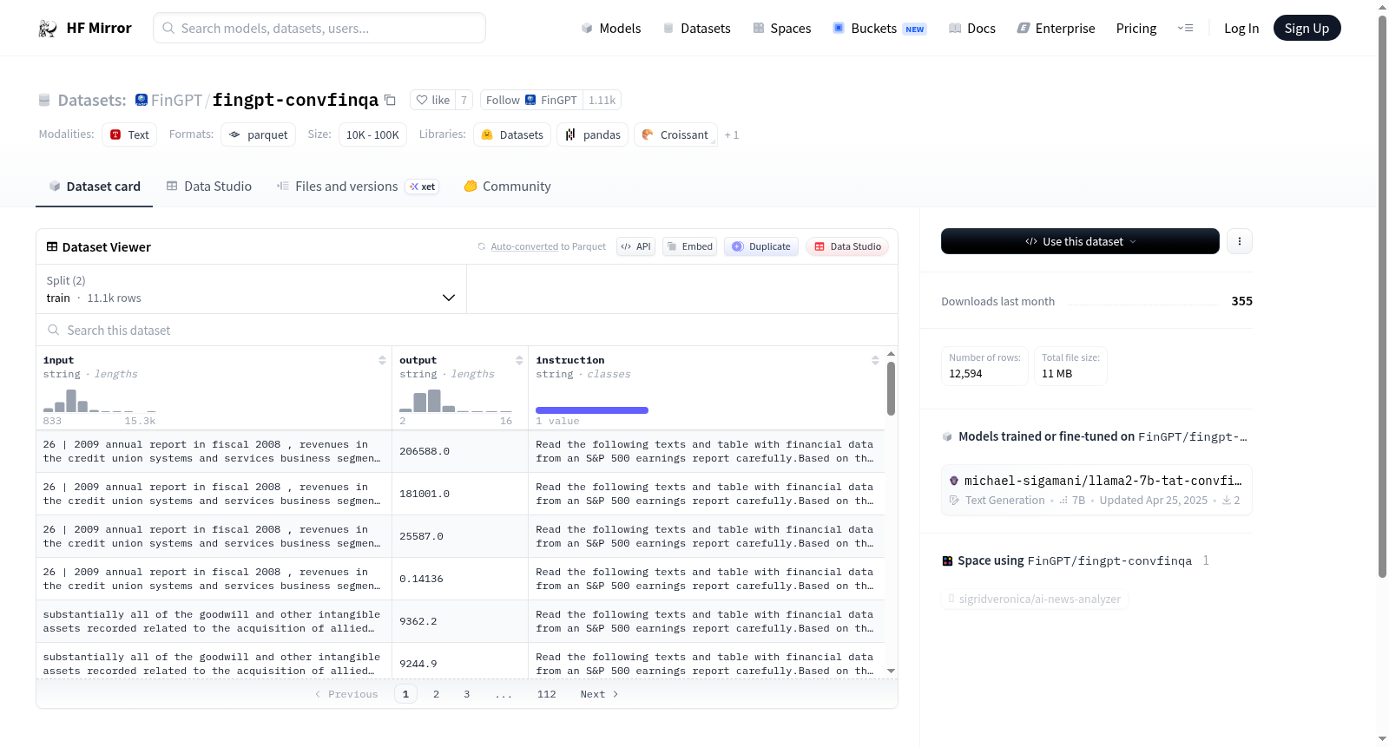The image size is (1389, 747).
Task: Click the xet badge on Files tab
Action: (x=423, y=187)
